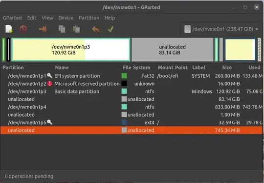Screen dimensions: 264x183
Task: Open the /dev/nvme0n1 device selector dropdown
Action: point(221,29)
